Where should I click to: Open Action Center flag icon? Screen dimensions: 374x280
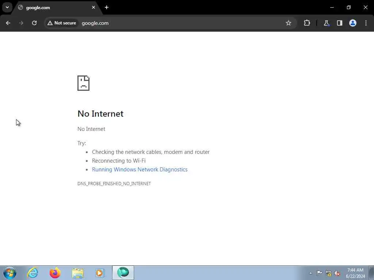[319, 273]
